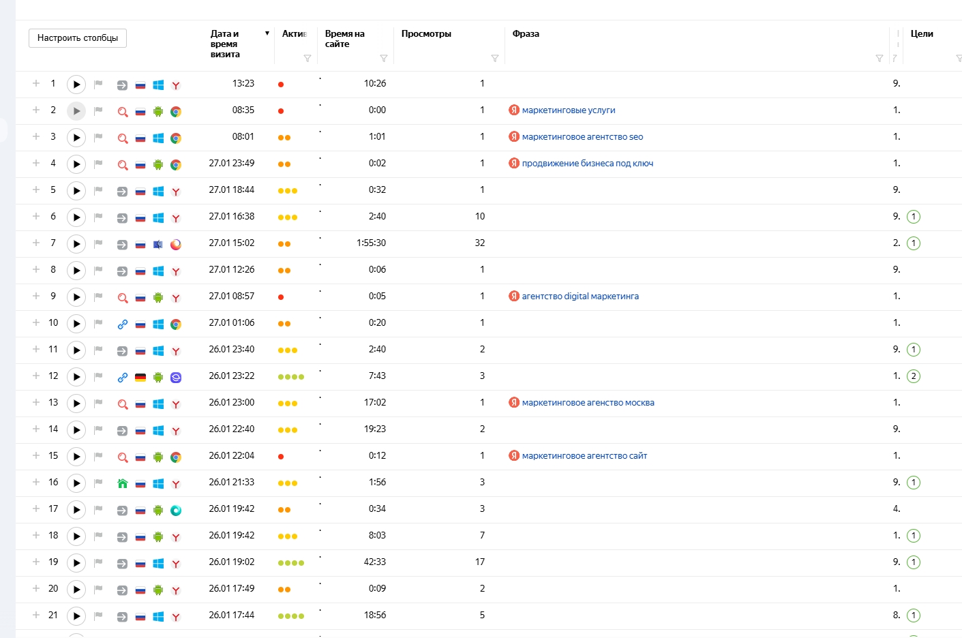
Task: Click the green home source icon in row 16
Action: tap(123, 484)
